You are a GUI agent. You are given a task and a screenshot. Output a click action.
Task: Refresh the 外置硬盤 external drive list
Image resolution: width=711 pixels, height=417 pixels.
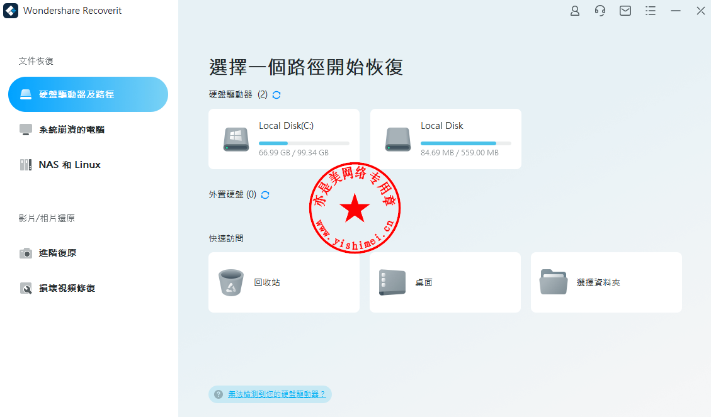(x=264, y=195)
